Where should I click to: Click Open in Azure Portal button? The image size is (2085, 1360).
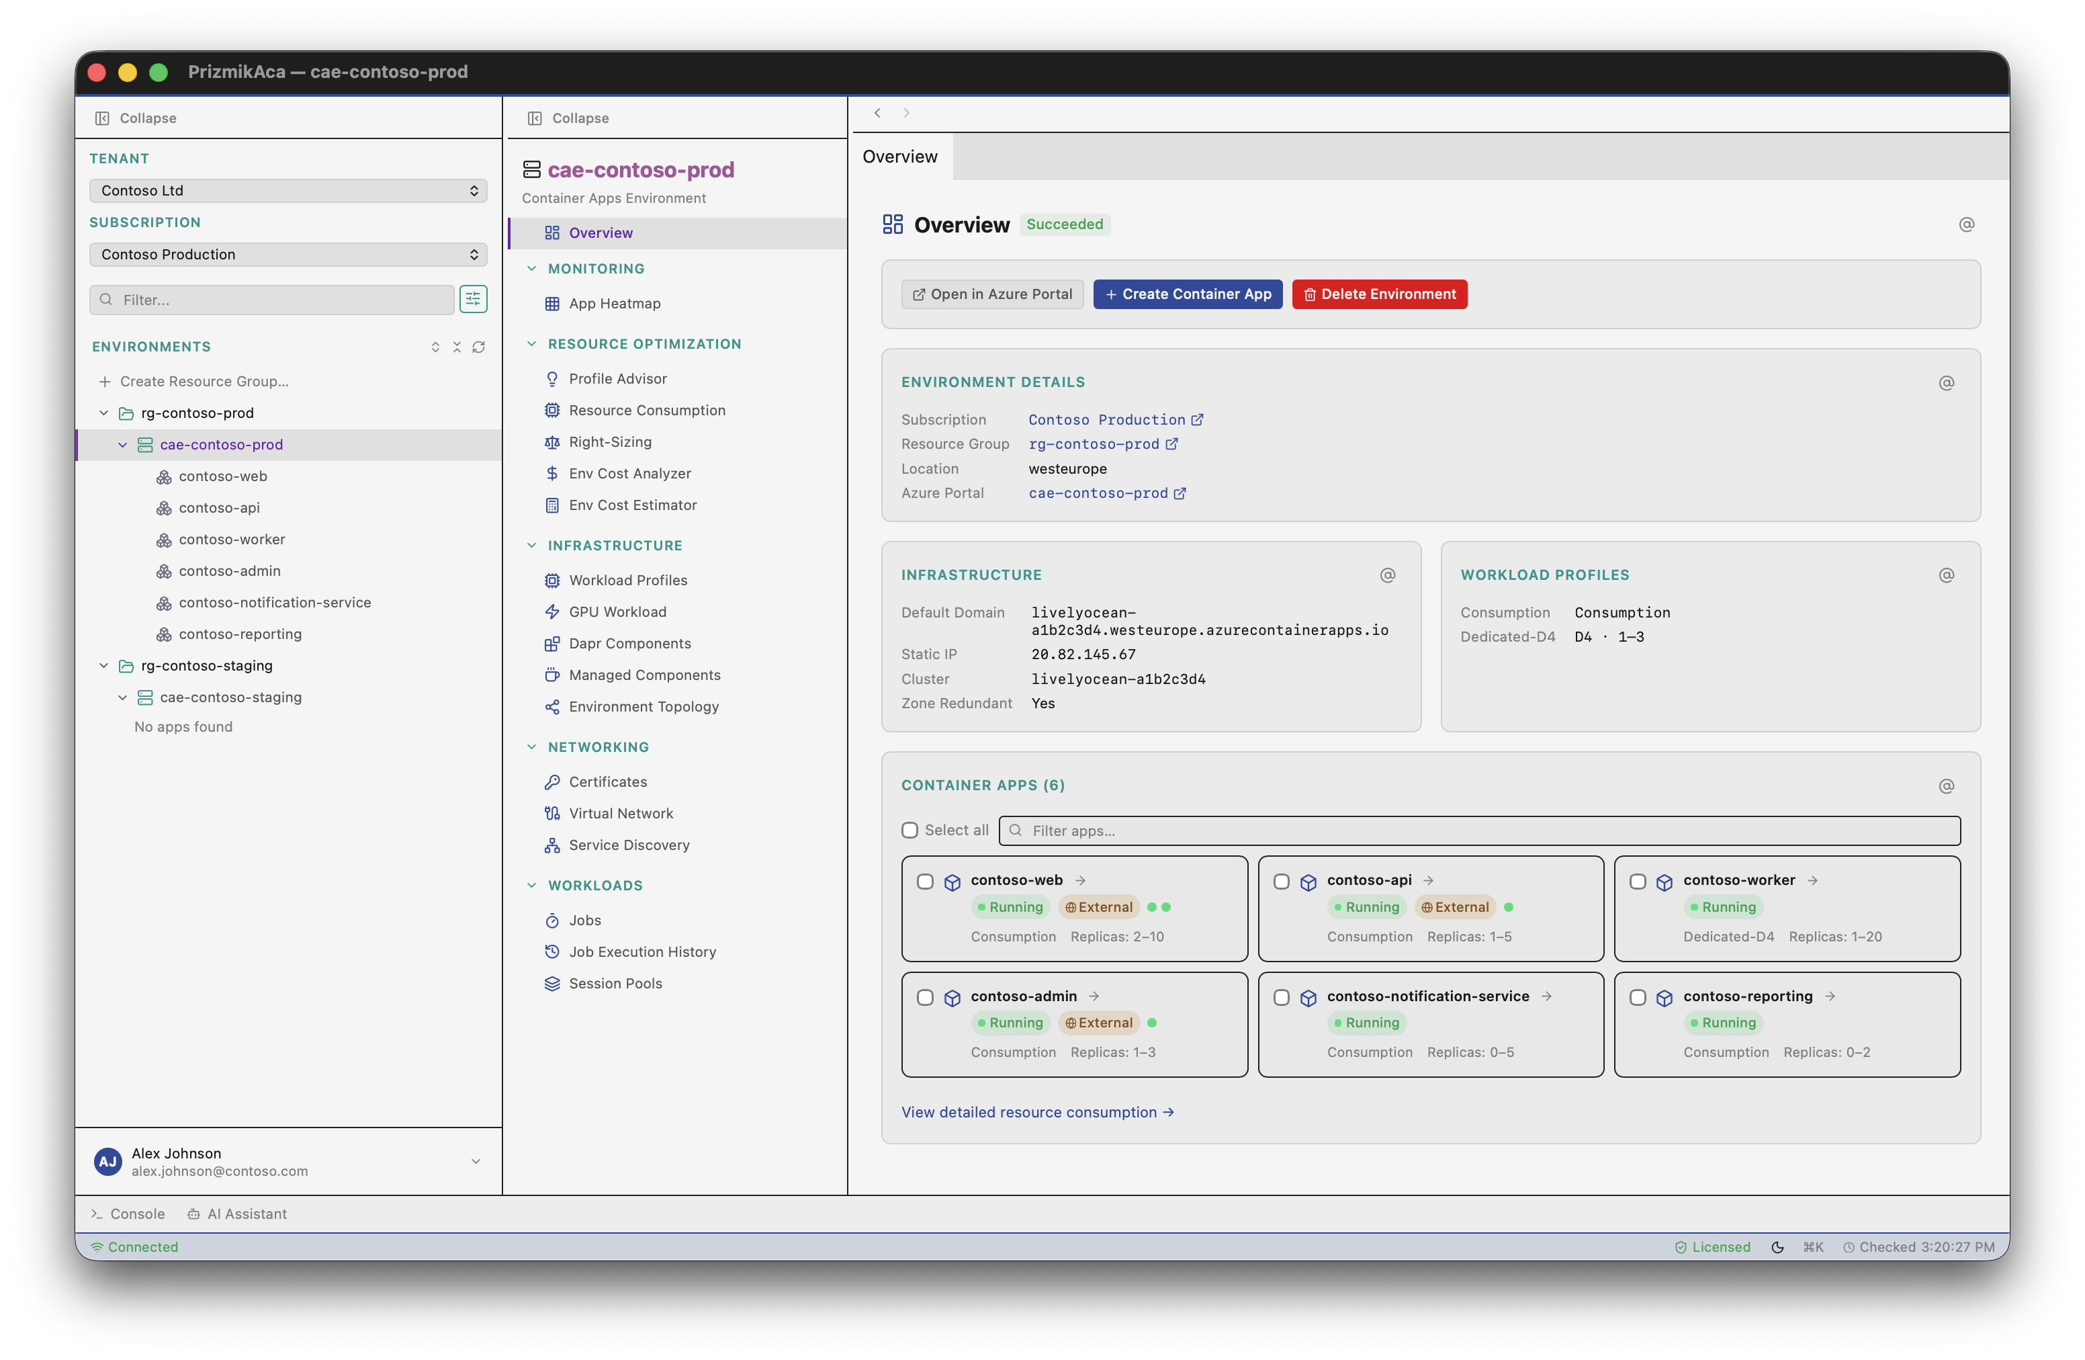(991, 294)
